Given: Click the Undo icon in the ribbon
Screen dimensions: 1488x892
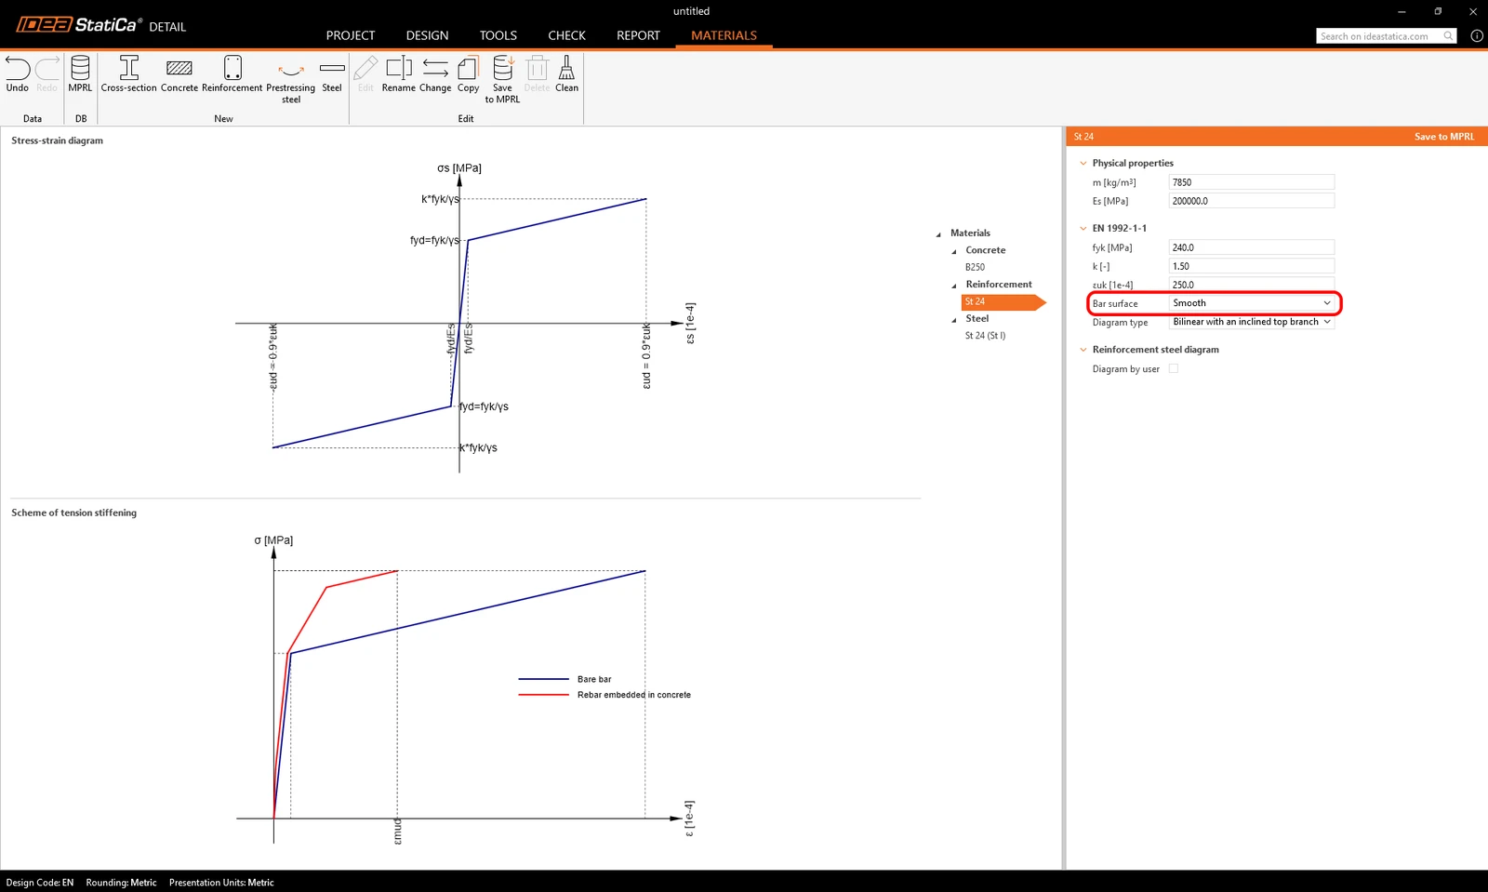Looking at the screenshot, I should 18,69.
